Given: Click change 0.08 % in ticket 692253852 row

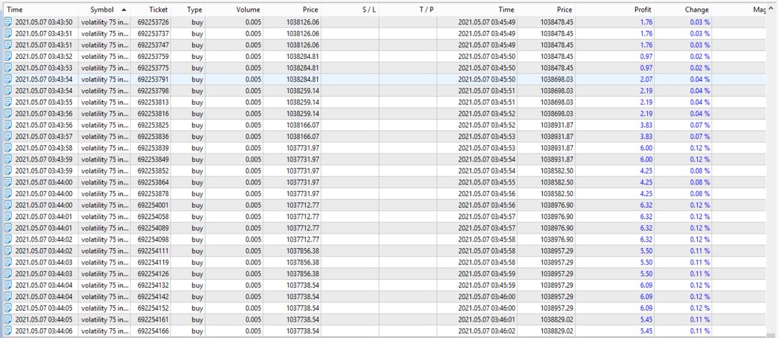Looking at the screenshot, I should click(x=700, y=171).
